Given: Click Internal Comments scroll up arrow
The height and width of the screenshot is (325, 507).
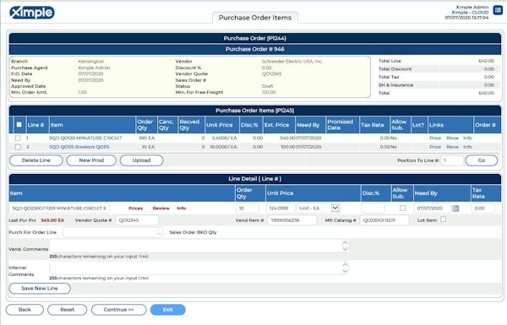Looking at the screenshot, I should 345,265.
